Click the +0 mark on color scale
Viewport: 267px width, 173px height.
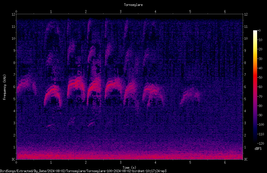click(x=259, y=31)
